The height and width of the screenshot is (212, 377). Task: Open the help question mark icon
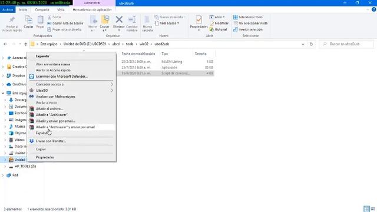click(x=373, y=9)
